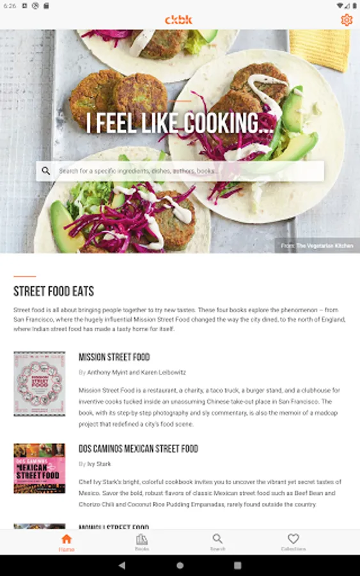Switch to the Books tab label
360x576 pixels.
pos(142,549)
